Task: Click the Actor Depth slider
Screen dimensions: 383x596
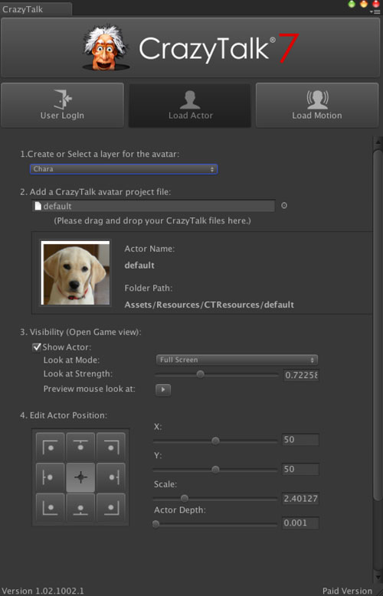Action: pos(215,525)
